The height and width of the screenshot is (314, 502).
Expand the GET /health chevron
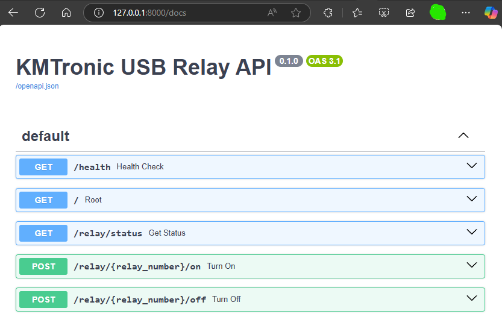tap(472, 166)
